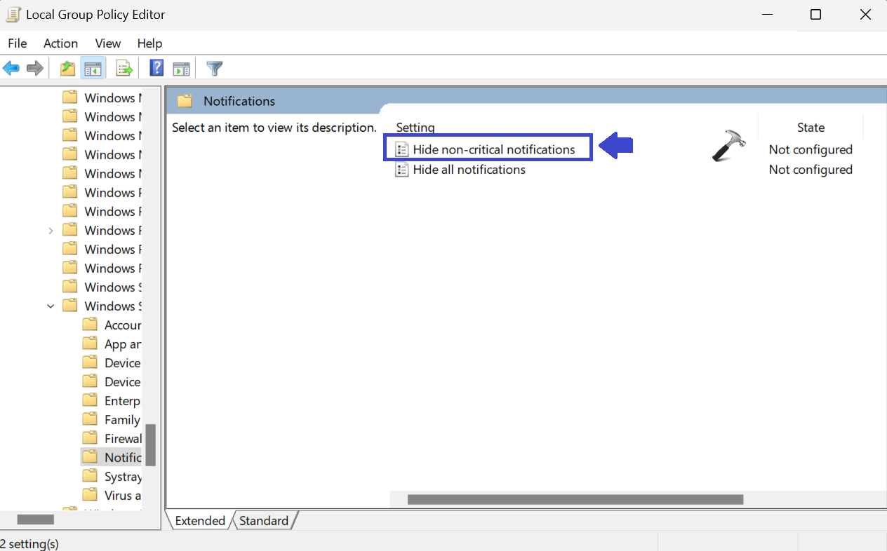Click the Filter funnel icon in the toolbar
The image size is (887, 551).
pyautogui.click(x=215, y=68)
